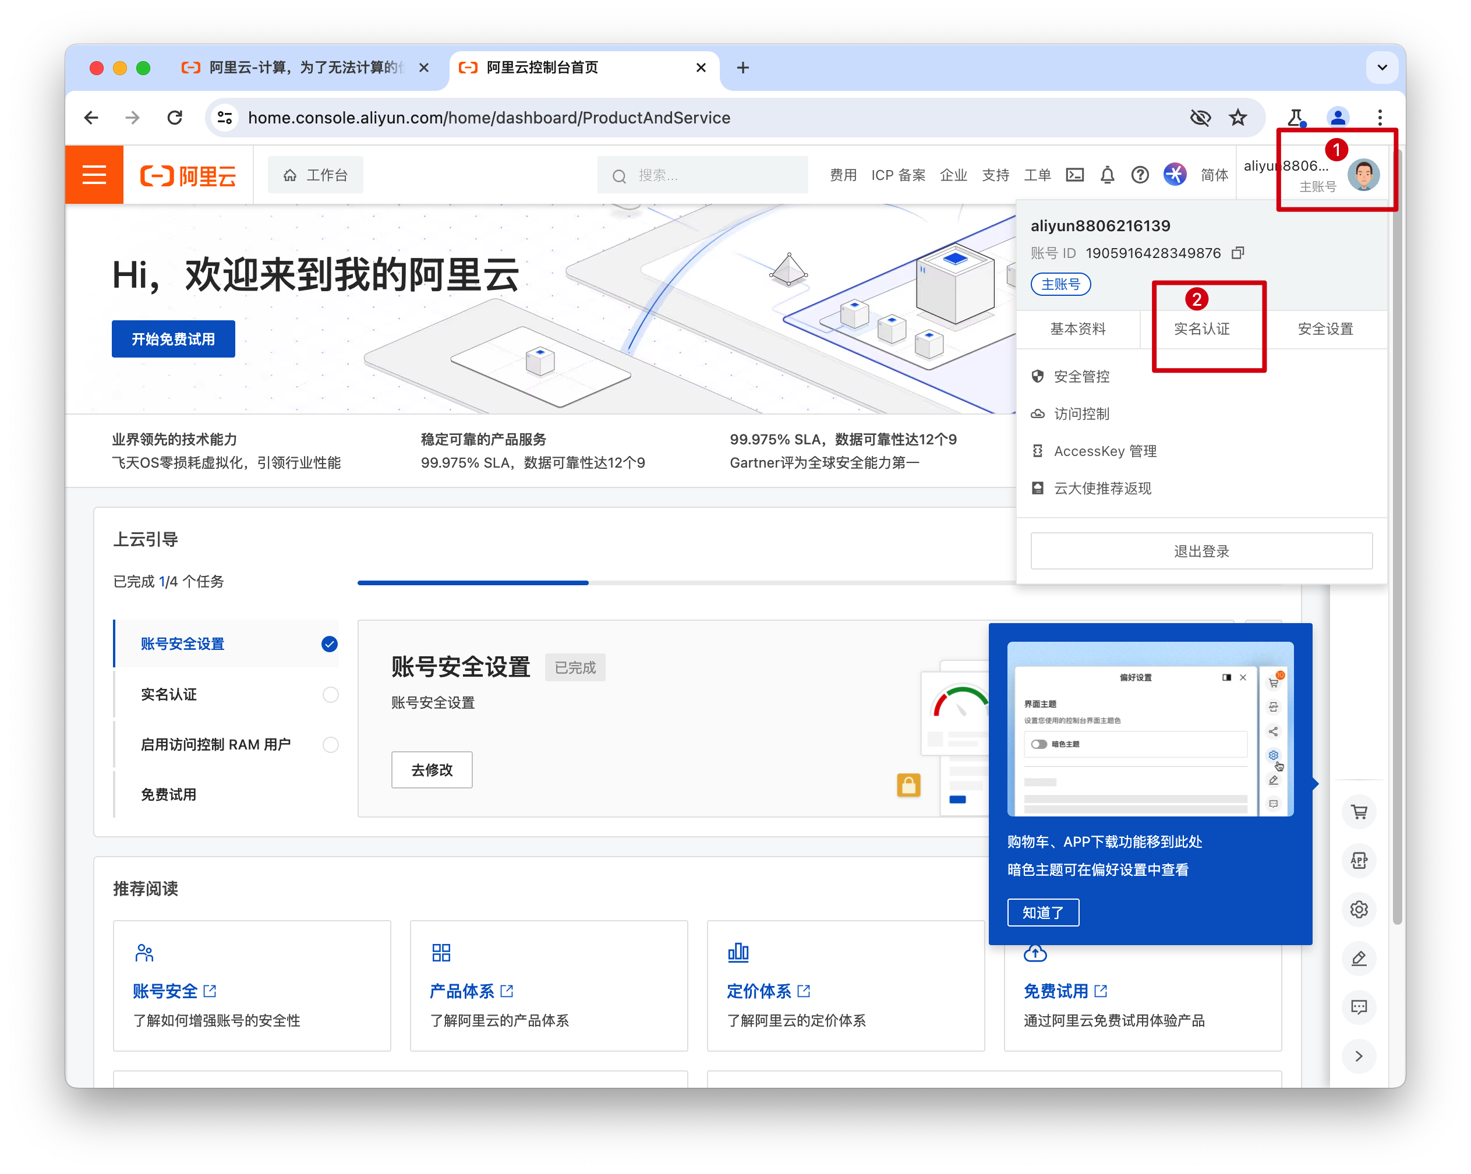Dismiss the tip with 知道了 button
Image resolution: width=1471 pixels, height=1174 pixels.
(1043, 912)
